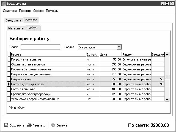The height and width of the screenshot is (132, 176).
Task: Select the Работы tab
Action: pos(33,28)
